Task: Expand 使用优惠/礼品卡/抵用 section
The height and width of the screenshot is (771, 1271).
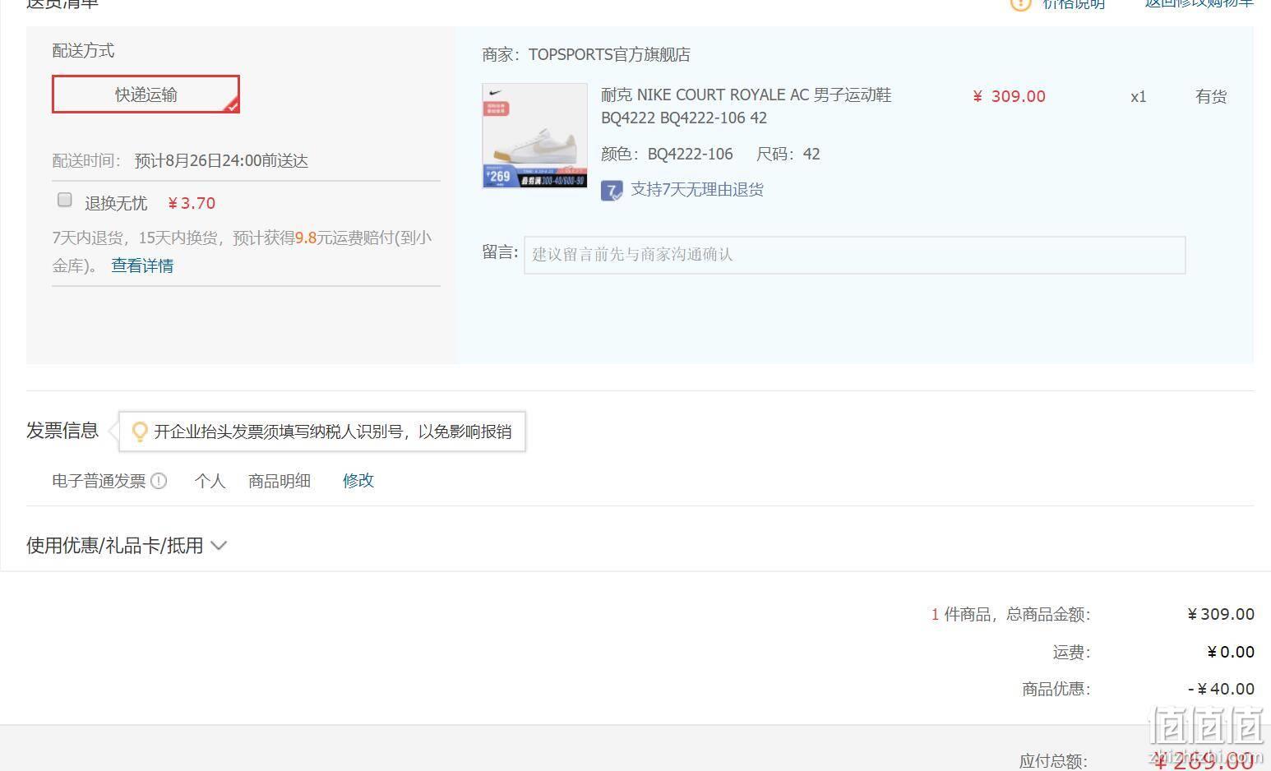Action: 126,546
